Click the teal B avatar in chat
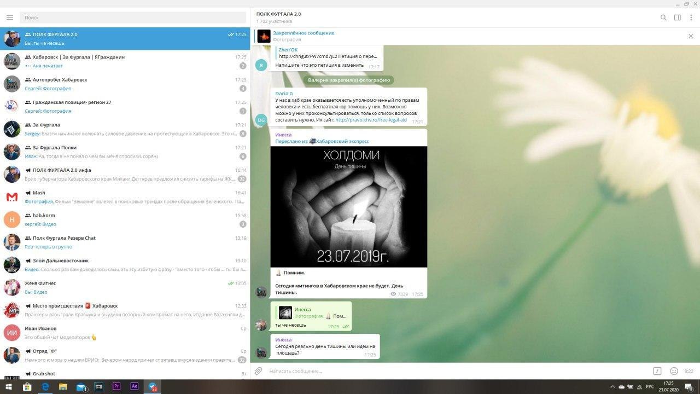Viewport: 700px width, 394px height. [261, 66]
